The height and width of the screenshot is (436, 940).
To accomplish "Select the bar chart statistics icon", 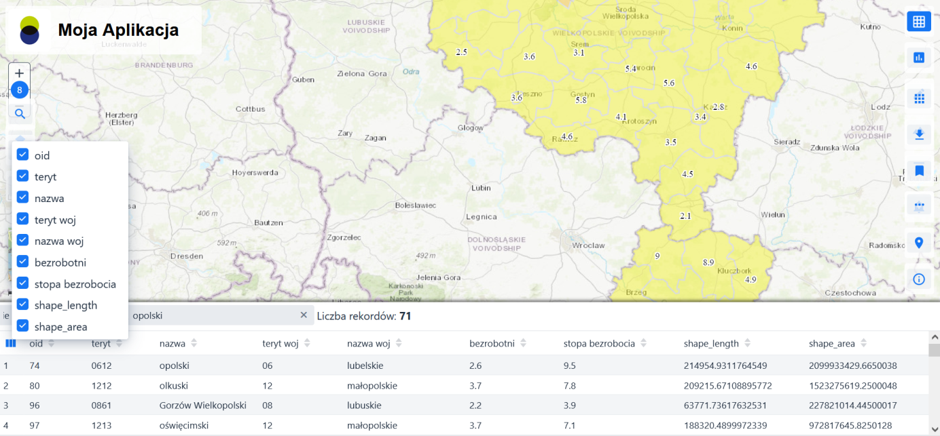I will pos(919,57).
